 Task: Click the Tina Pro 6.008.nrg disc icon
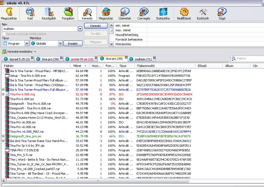7,94
